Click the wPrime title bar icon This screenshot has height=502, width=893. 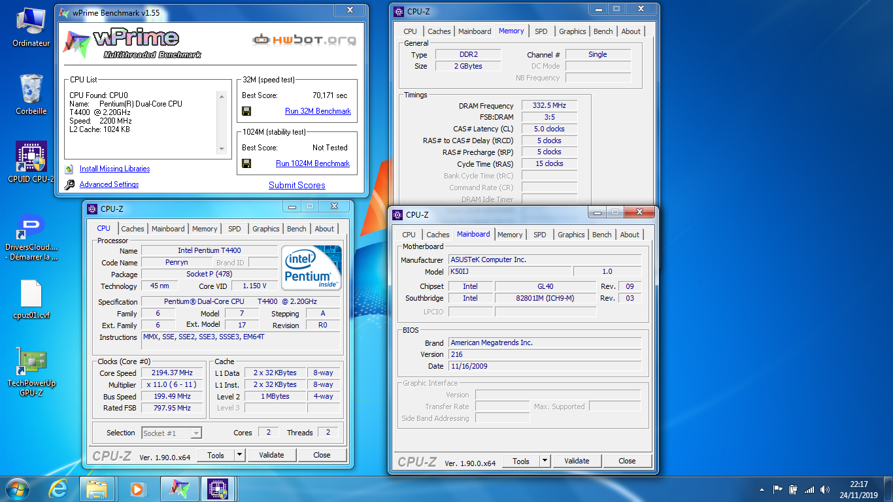click(64, 12)
